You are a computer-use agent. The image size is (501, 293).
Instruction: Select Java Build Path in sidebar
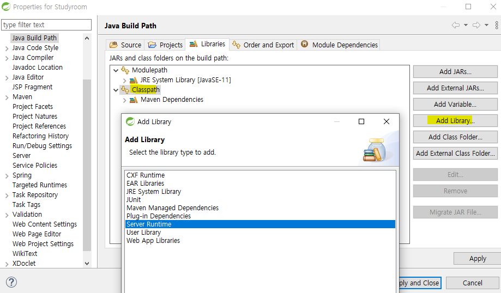click(x=34, y=38)
